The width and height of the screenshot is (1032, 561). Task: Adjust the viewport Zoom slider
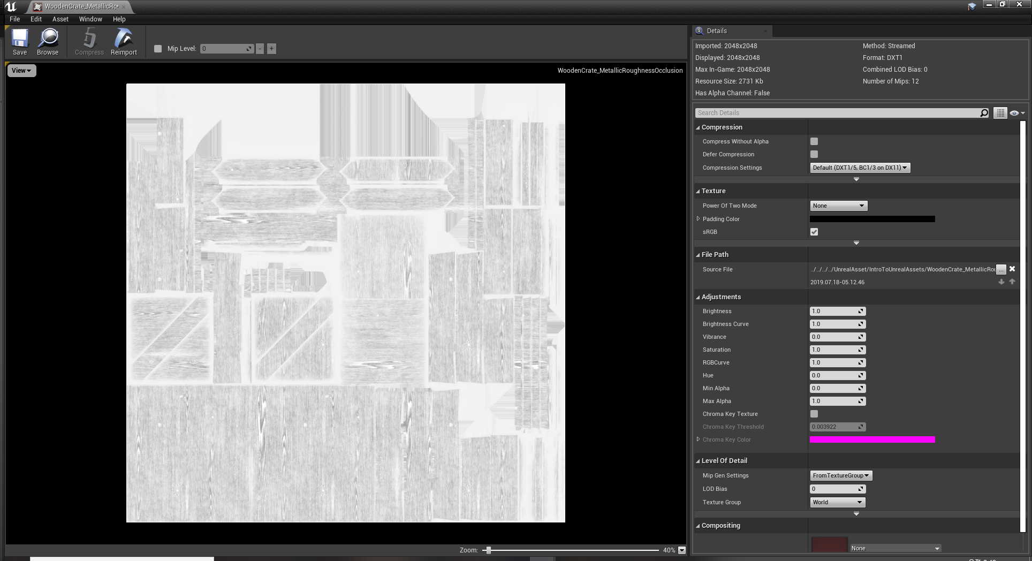click(571, 550)
